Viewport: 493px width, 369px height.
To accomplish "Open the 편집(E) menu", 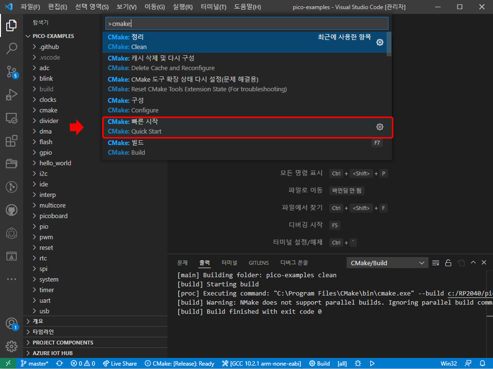I will 58,7.
